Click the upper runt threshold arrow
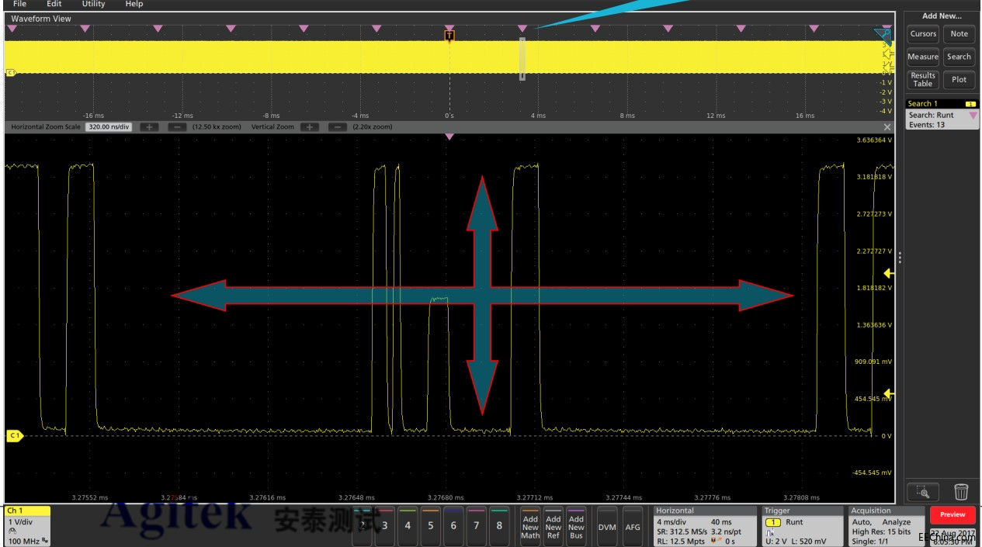This screenshot has height=547, width=982. point(890,273)
